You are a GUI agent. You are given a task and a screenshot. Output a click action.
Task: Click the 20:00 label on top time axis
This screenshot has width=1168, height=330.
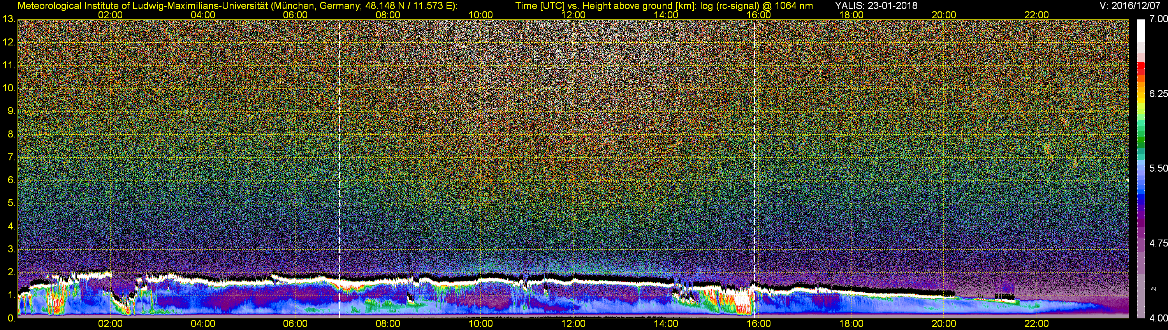click(x=944, y=15)
